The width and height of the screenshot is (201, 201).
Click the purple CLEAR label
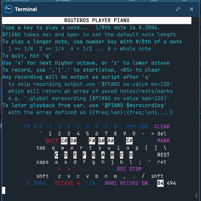162,127
